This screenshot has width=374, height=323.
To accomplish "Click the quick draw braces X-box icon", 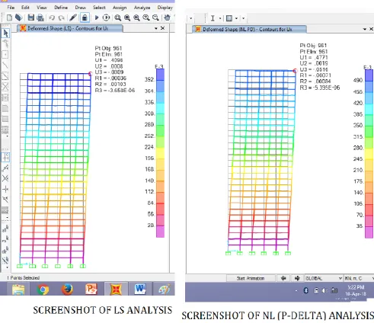I will tap(5, 87).
